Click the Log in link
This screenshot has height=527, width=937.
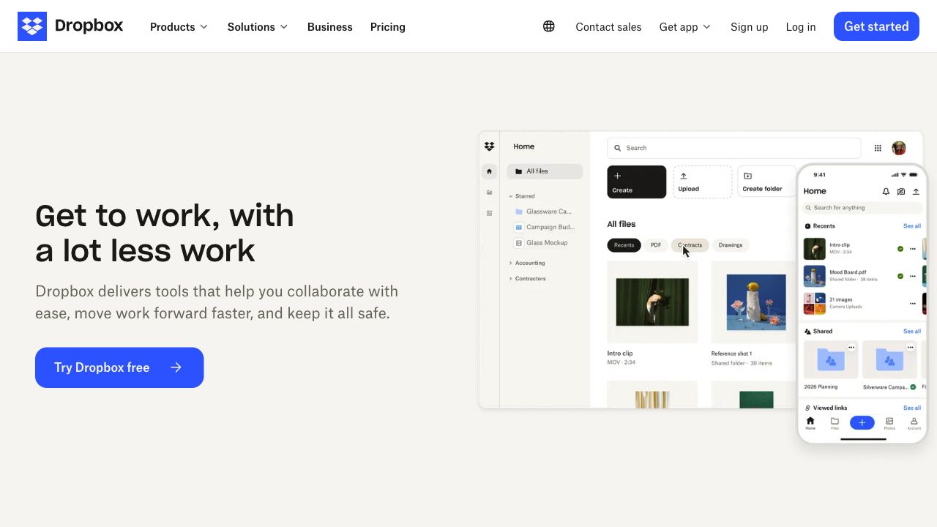(801, 26)
